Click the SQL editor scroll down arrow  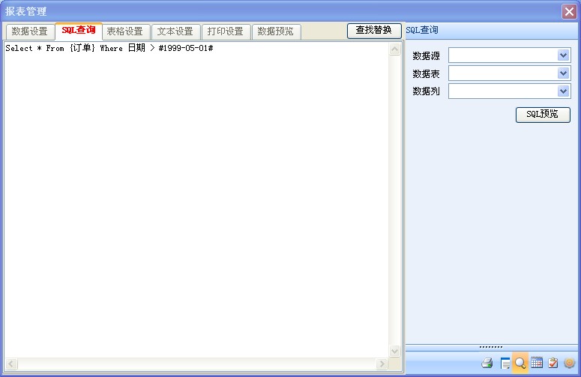coord(395,351)
